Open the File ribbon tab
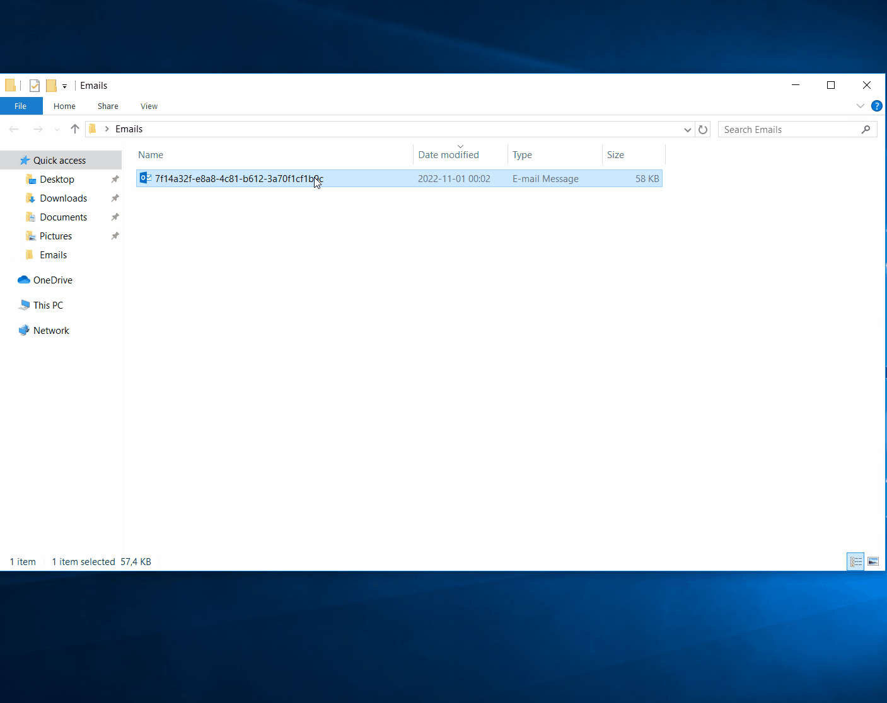 [x=21, y=106]
